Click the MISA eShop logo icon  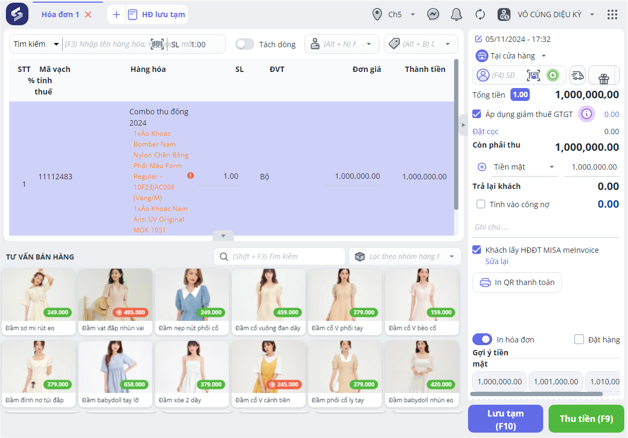(x=17, y=14)
